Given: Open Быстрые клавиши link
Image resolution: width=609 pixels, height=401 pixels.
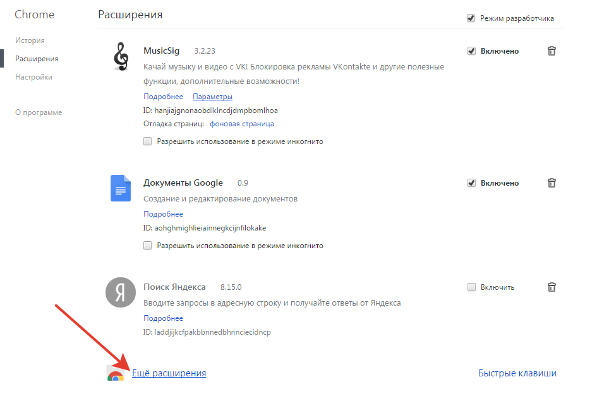Looking at the screenshot, I should pos(517,373).
